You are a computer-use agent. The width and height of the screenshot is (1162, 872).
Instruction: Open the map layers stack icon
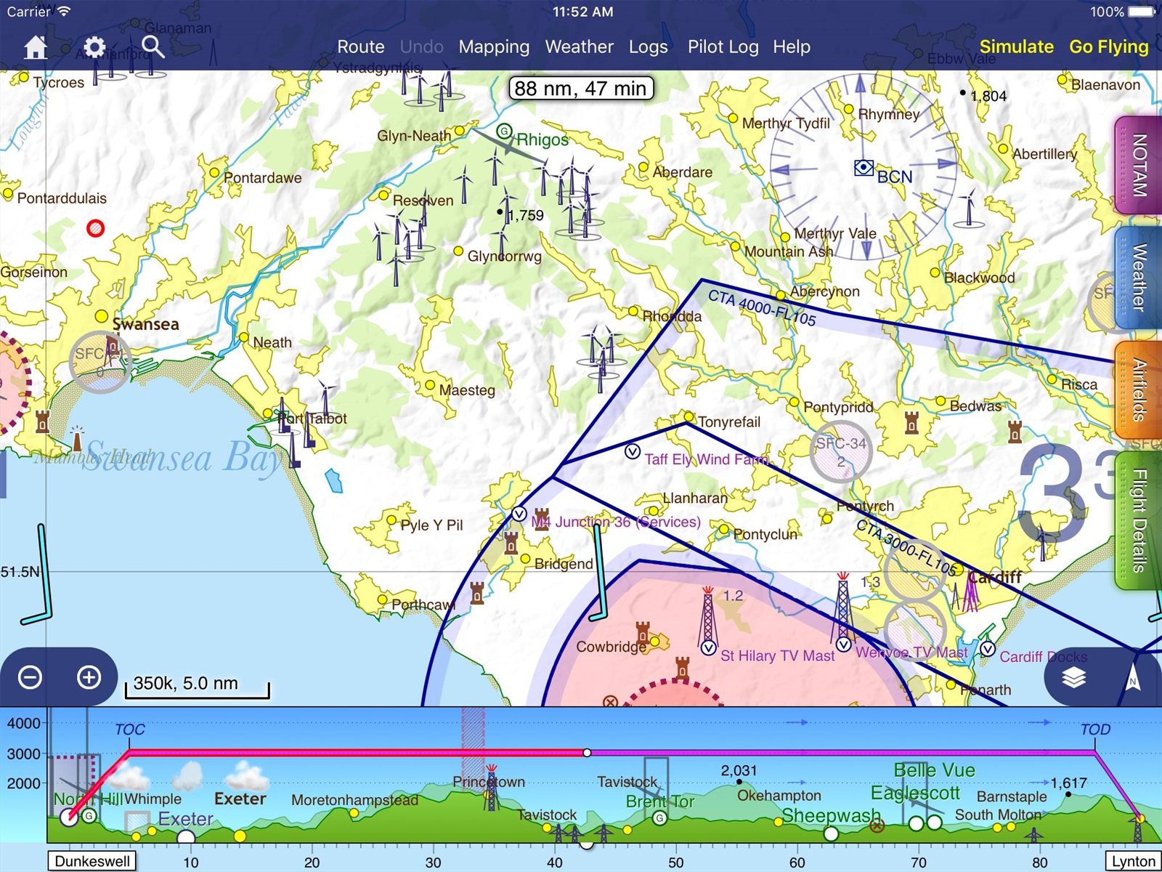pyautogui.click(x=1073, y=677)
